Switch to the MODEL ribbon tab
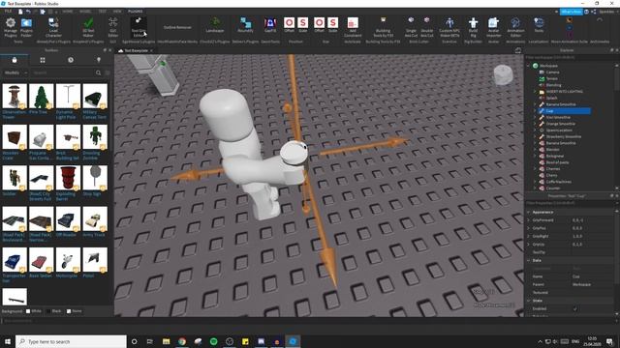The height and width of the screenshot is (348, 620). [85, 11]
